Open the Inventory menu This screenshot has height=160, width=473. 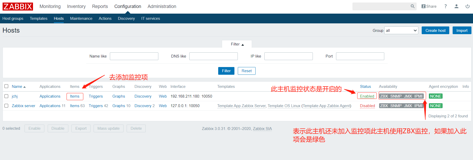[x=76, y=6]
